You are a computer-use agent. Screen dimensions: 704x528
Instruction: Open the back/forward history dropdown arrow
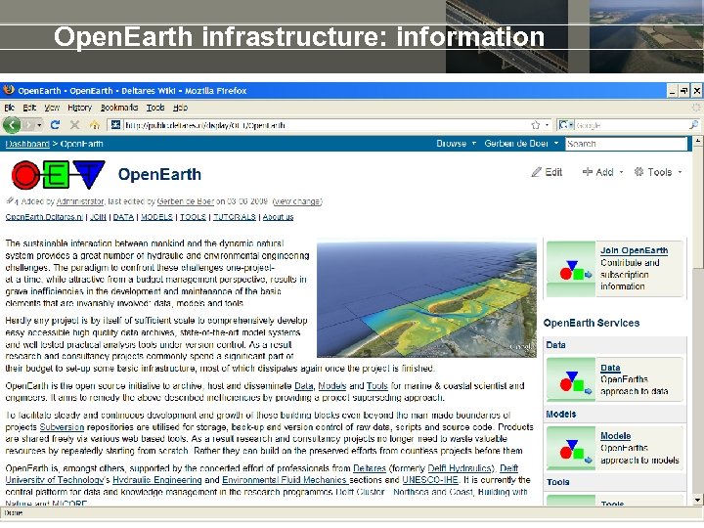click(39, 125)
